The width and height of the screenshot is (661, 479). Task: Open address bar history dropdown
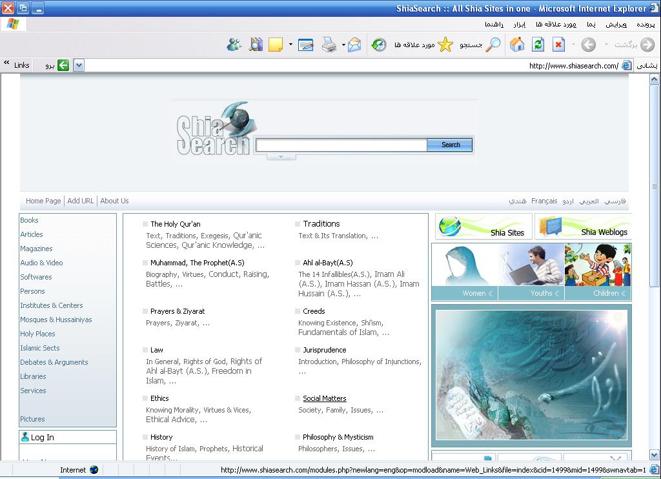point(79,65)
